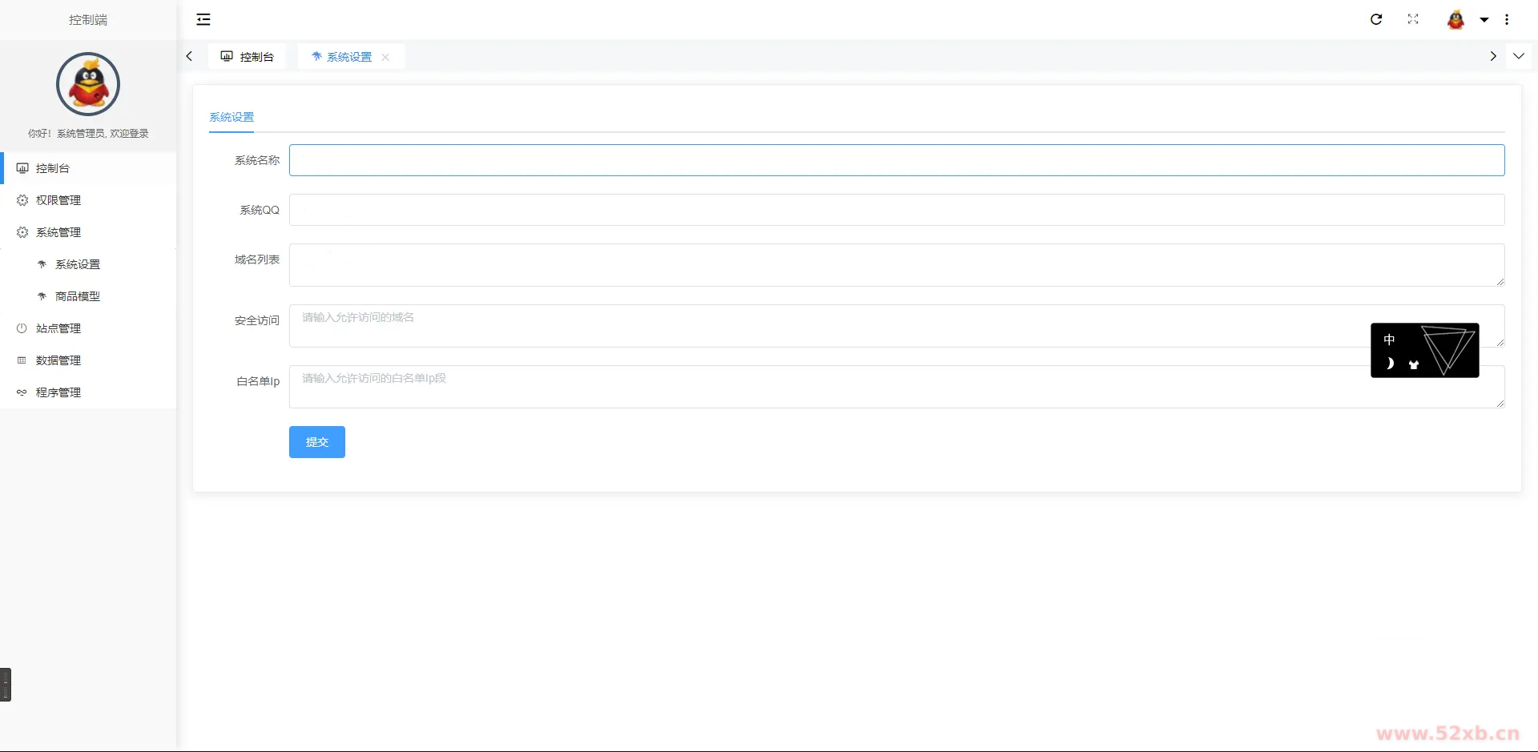Toggle fullscreen mode icon
This screenshot has height=752, width=1538.
(1413, 19)
